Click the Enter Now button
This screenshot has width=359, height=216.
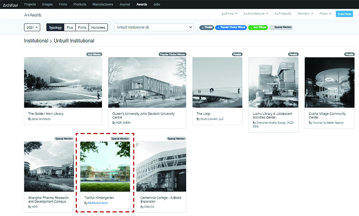(344, 14)
